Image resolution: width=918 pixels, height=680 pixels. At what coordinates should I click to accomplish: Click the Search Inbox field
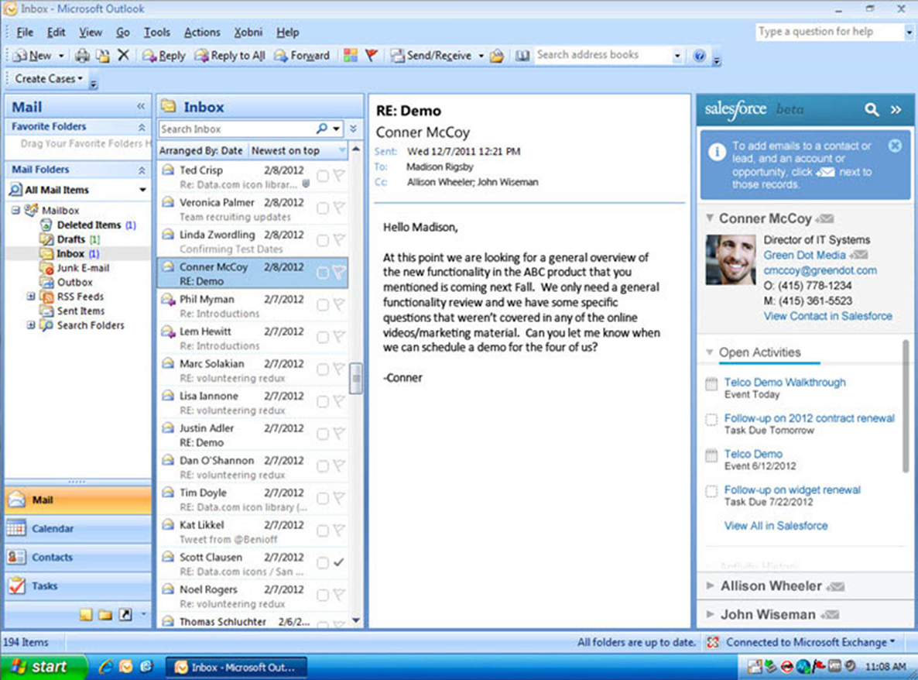237,129
